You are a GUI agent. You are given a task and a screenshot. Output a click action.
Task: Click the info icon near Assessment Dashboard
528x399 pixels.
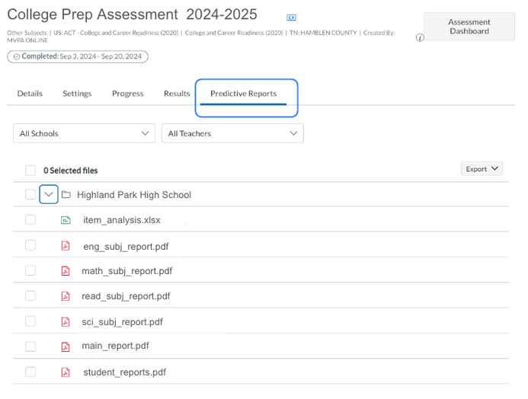point(420,37)
